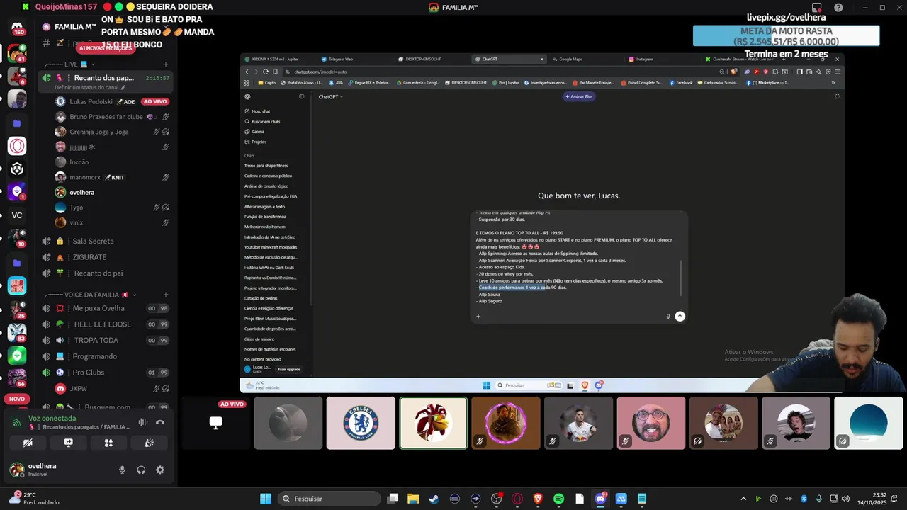
Task: Select the glasses and beard participant tile
Action: click(x=650, y=423)
